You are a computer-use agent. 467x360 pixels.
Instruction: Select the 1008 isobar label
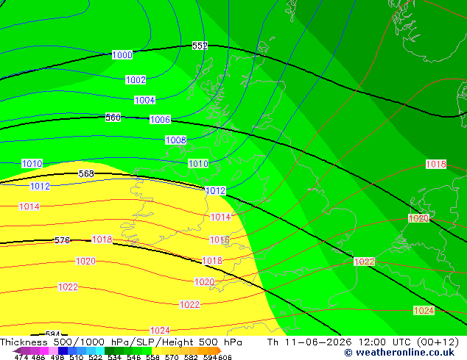pos(176,140)
